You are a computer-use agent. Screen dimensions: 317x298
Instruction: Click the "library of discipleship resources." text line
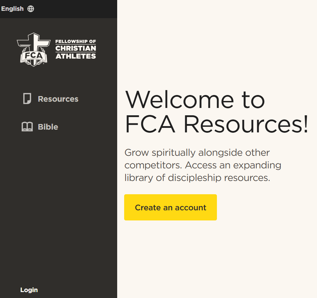(197, 178)
